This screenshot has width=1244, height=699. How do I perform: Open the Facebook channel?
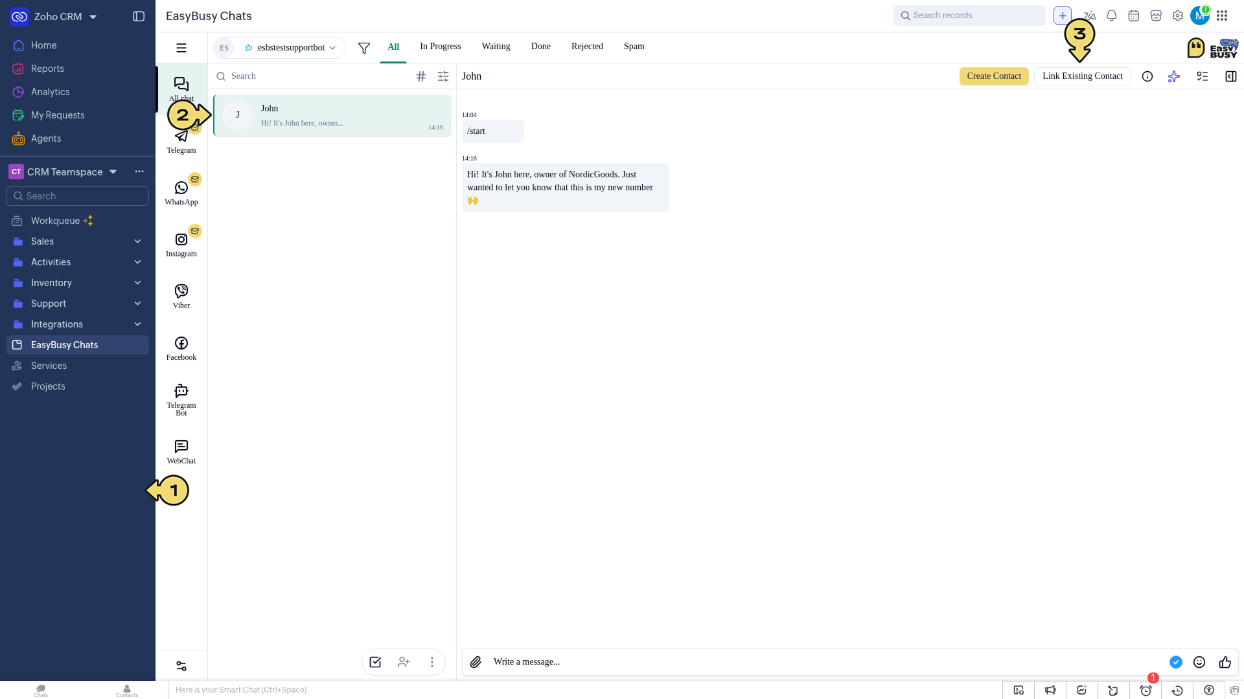pos(181,348)
